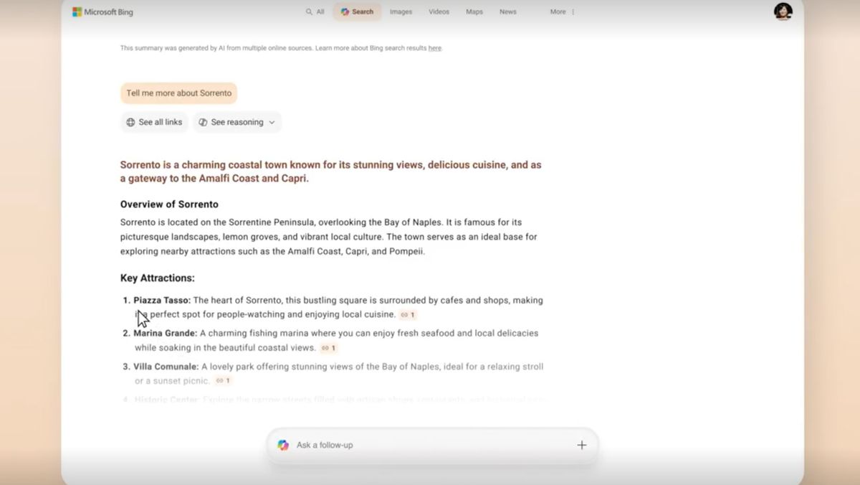
Task: Open citation link after Villa Comunale description
Action: 223,381
